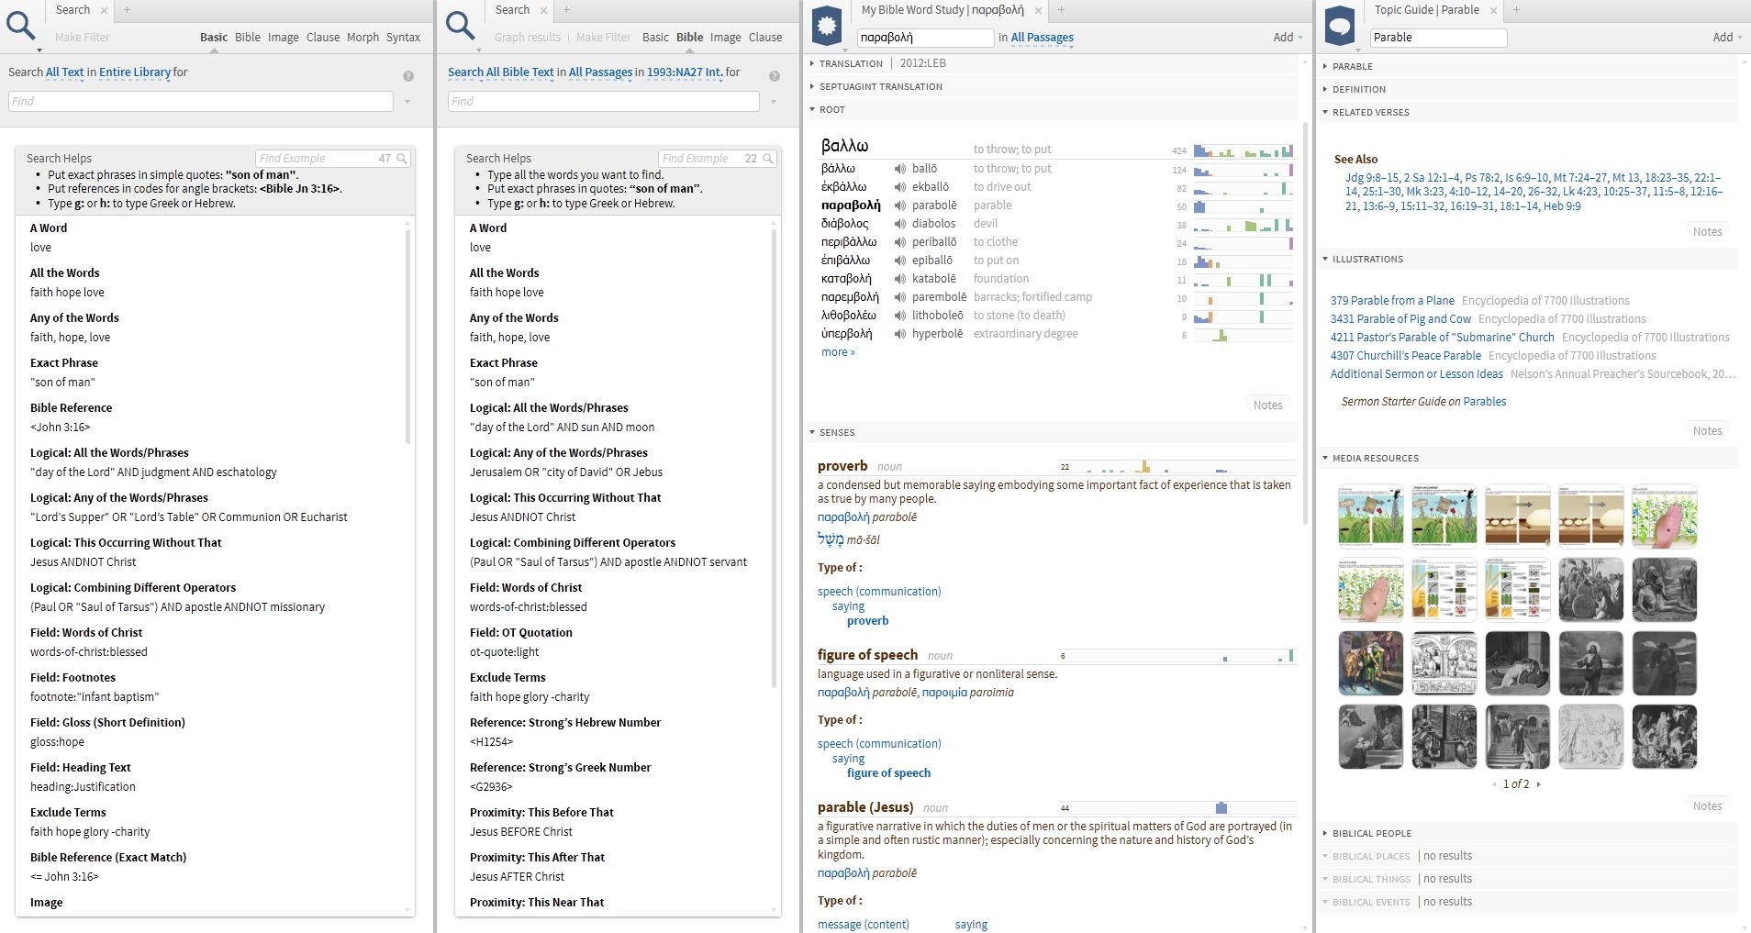Click search icon in the 47-count Find Example box
Screen dimensions: 1751x933
click(401, 159)
